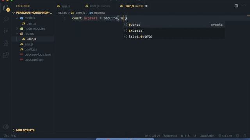
Task: Pick the events suggestion
Action: point(174,24)
